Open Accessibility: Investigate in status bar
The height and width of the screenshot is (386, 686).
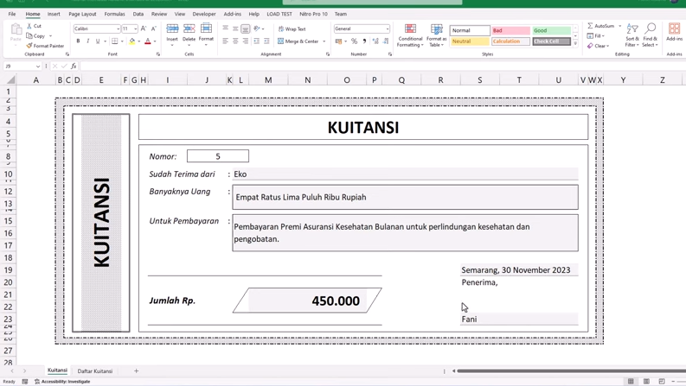pos(62,382)
